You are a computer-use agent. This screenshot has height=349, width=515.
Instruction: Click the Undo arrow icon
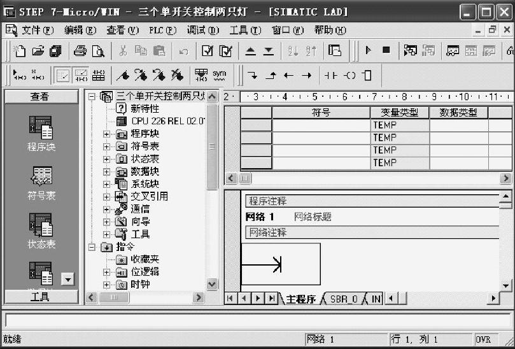[x=183, y=51]
